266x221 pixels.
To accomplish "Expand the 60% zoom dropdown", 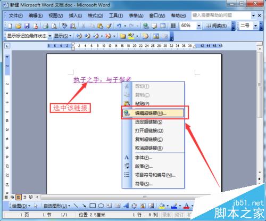I will pyautogui.click(x=199, y=26).
